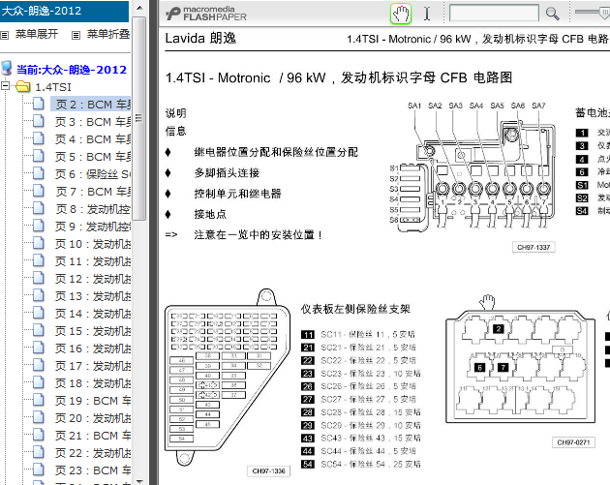
Task: Open tree item 页 20
Action: [93, 418]
